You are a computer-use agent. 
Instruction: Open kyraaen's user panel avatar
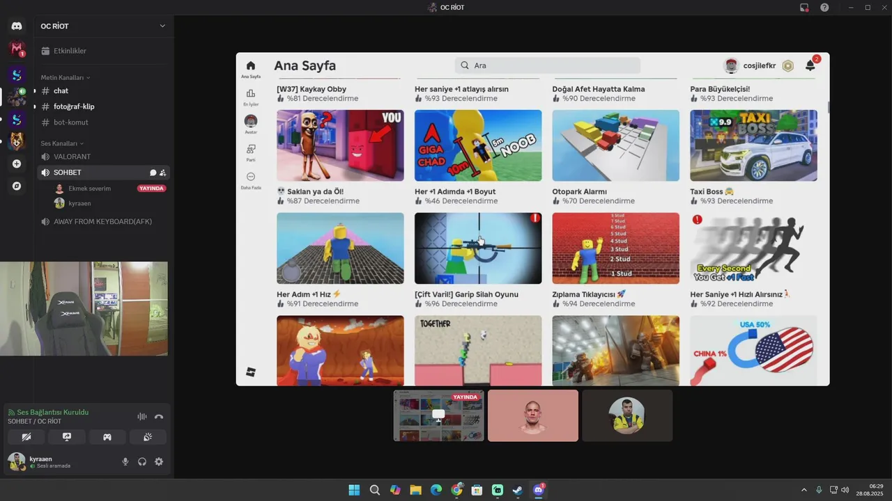17,461
